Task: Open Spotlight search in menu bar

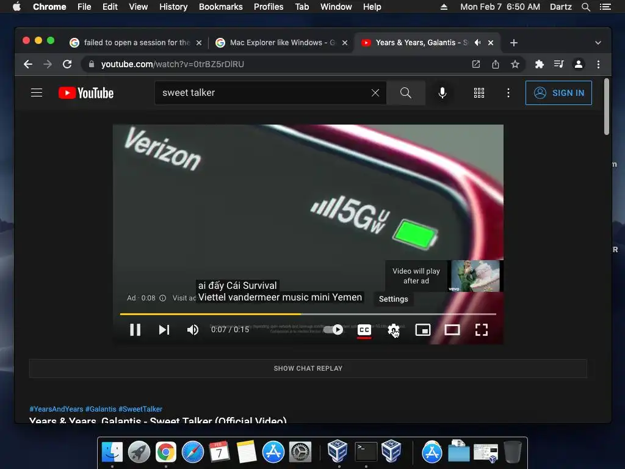Action: [585, 7]
